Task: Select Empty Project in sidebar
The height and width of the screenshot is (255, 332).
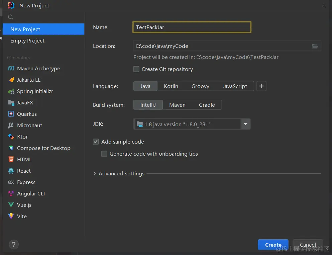Action: point(27,41)
